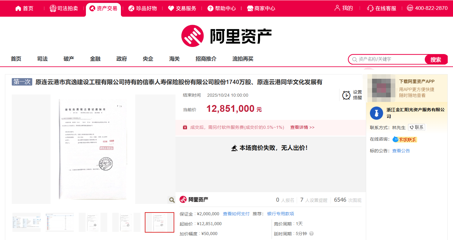Click the 7 人设置提醒 count
Viewport: 453px width, 240px height.
click(x=314, y=200)
